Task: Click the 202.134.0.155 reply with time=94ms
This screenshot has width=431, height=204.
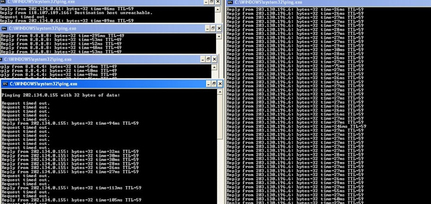Action: 70,124
